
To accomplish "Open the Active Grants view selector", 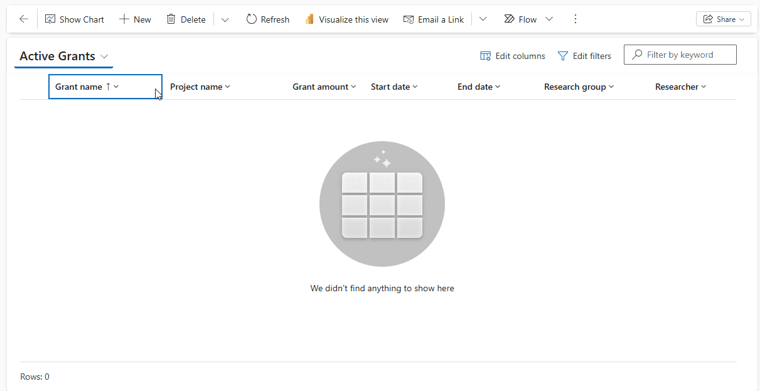I will 64,56.
